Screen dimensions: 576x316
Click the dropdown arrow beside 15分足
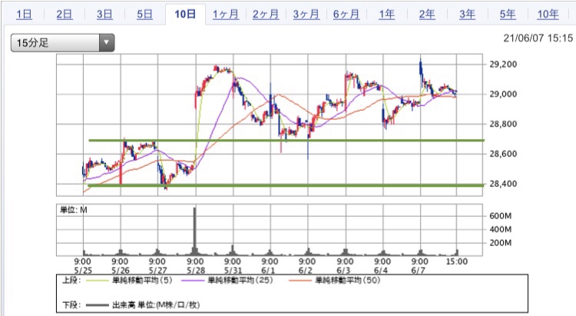point(107,43)
